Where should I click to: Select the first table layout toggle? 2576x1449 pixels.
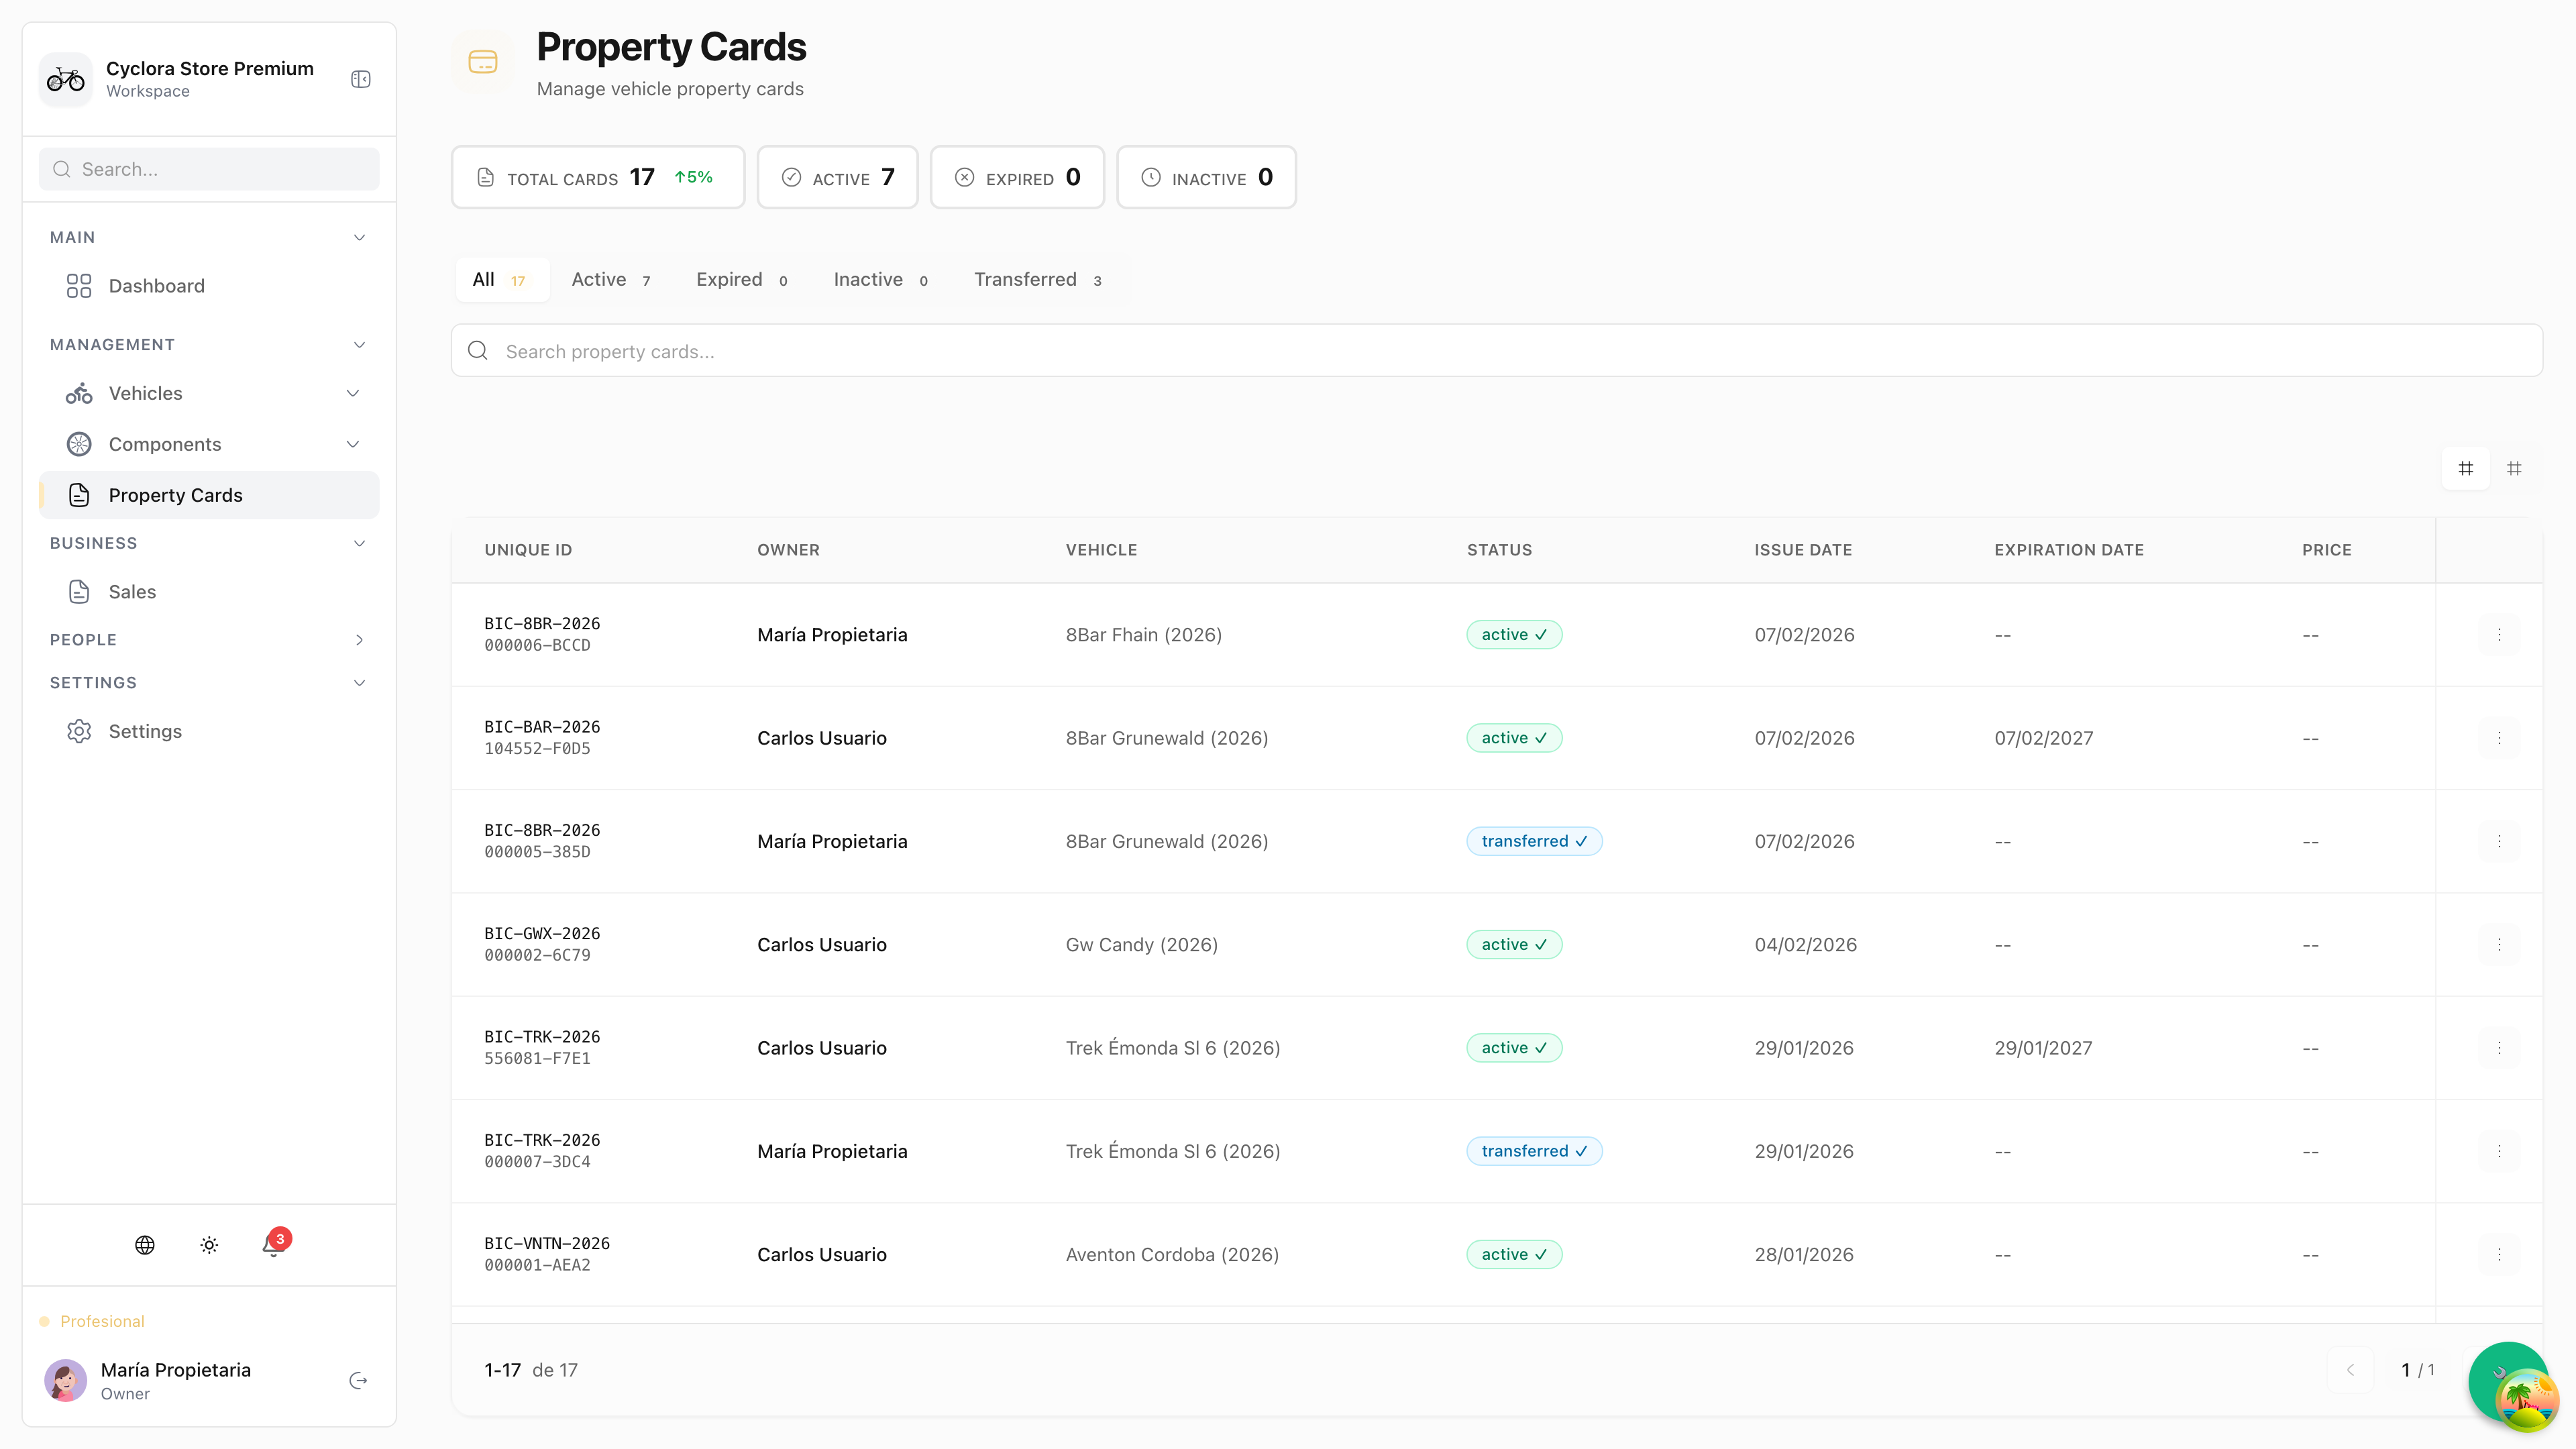(x=2466, y=468)
